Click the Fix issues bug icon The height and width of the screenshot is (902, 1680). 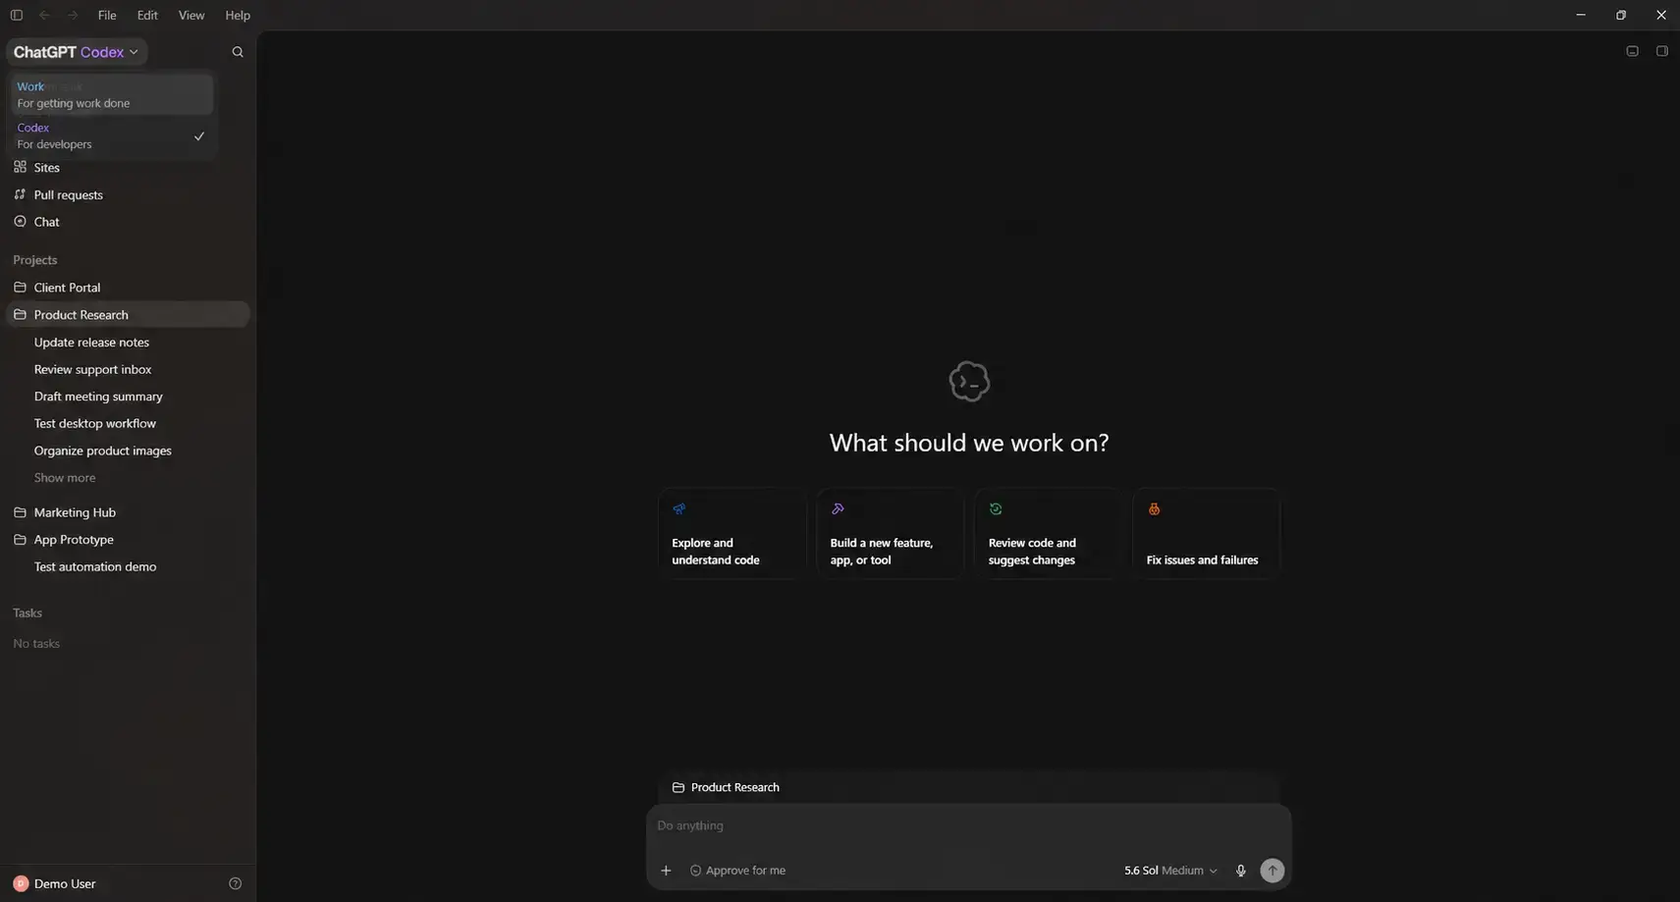click(x=1154, y=509)
